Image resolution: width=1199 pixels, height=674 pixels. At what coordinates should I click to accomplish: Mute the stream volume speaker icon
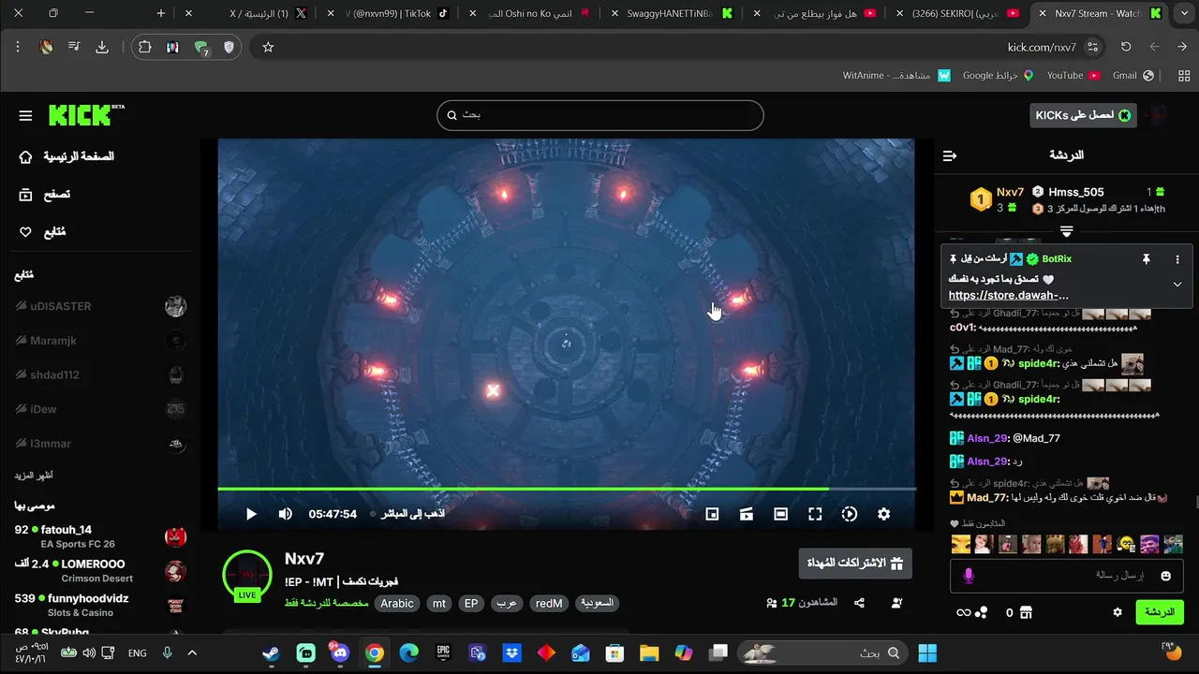pos(286,514)
